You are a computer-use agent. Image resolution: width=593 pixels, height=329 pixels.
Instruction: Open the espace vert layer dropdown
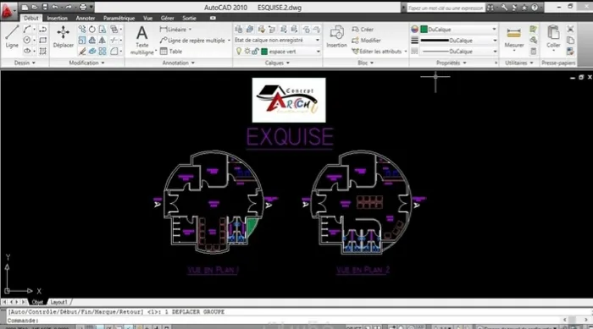(291, 52)
